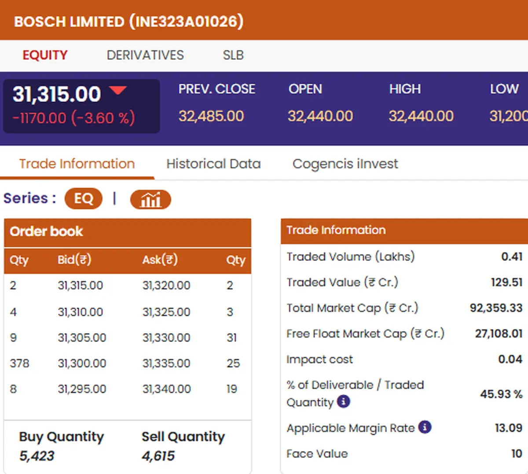Click the bid price 31,310.00
Viewport: 528px width, 474px height.
click(81, 312)
